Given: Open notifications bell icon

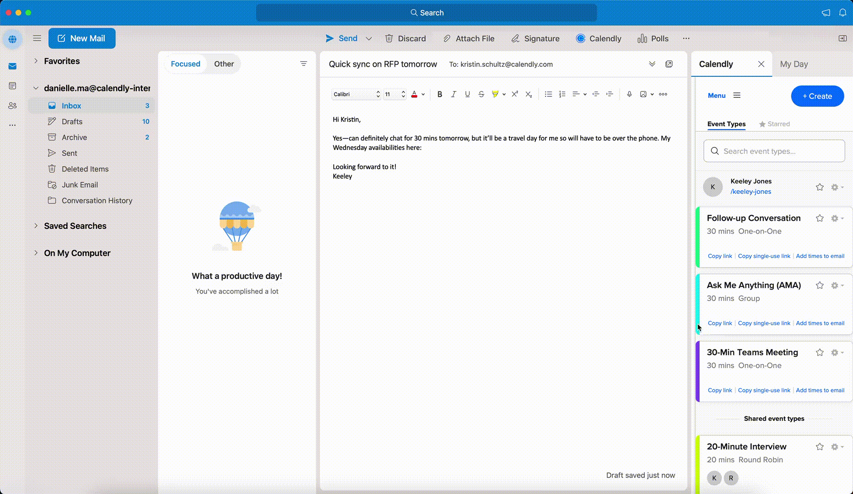Looking at the screenshot, I should click(842, 12).
